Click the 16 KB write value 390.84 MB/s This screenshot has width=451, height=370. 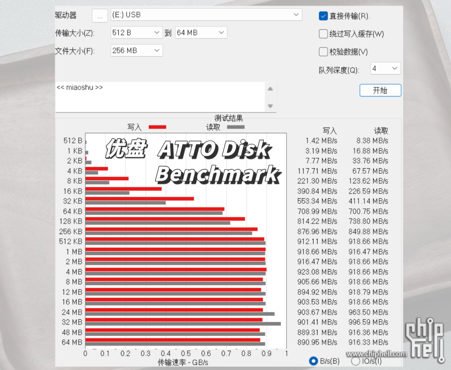[317, 191]
